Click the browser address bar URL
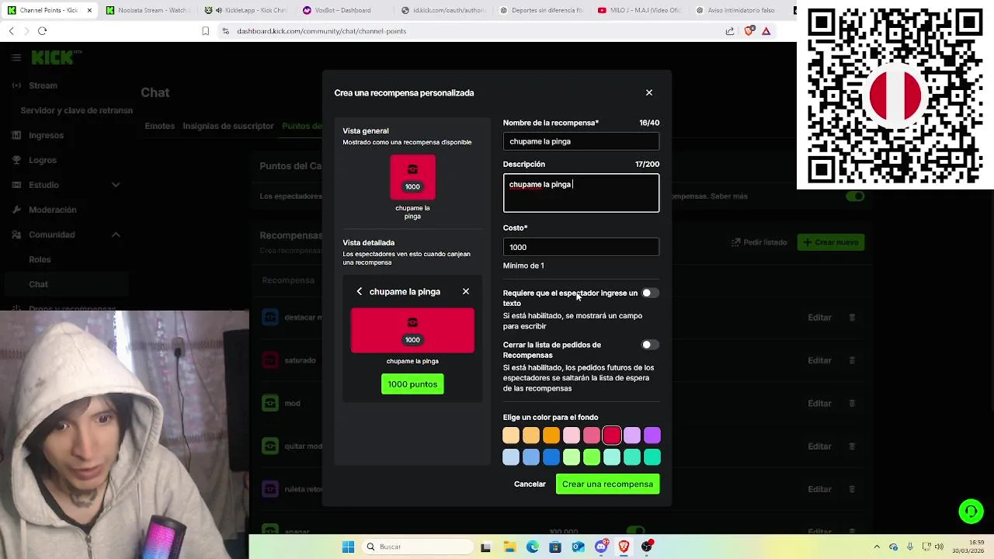Viewport: 994px width, 559px height. [321, 31]
